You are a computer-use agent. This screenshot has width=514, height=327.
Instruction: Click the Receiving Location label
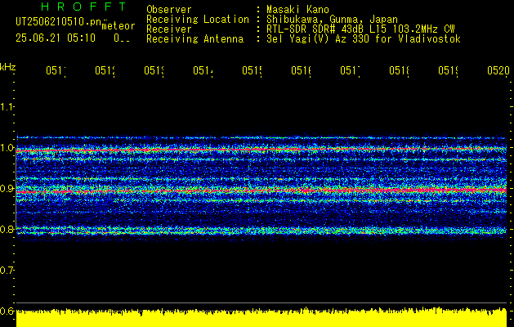[x=198, y=20]
